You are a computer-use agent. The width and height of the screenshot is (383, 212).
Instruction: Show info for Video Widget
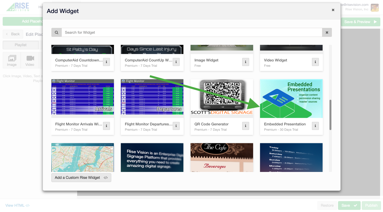[315, 62]
